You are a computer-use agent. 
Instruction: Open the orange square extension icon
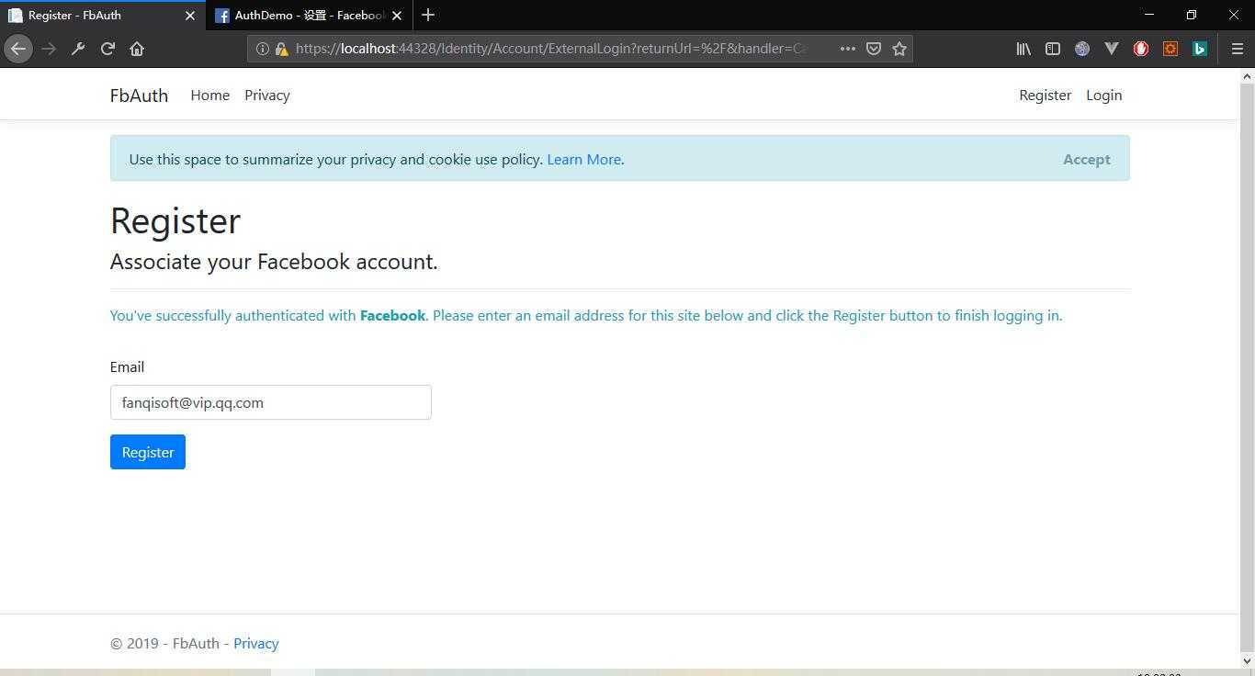(1170, 49)
